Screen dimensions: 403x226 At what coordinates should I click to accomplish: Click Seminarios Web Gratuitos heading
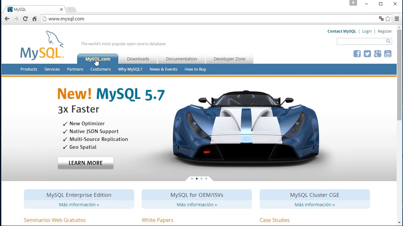[55, 220]
